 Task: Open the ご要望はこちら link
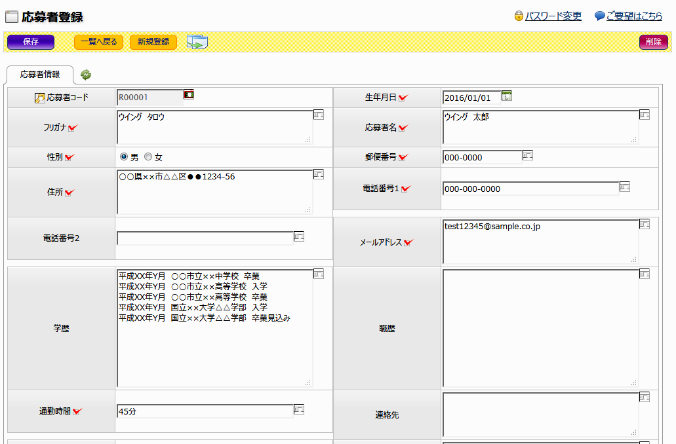click(x=633, y=16)
